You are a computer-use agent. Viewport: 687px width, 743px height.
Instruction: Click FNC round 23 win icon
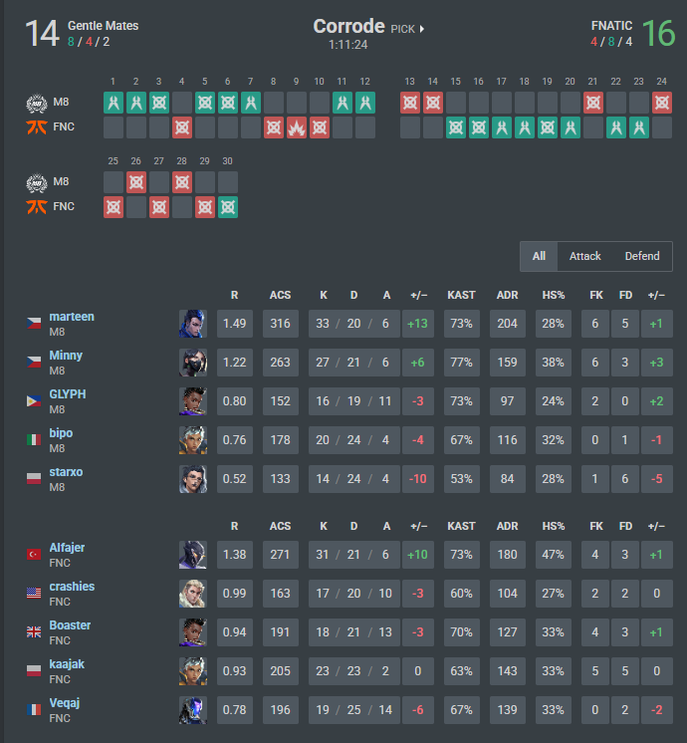click(x=639, y=127)
